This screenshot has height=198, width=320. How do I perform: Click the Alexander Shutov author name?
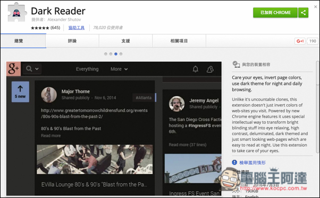click(x=64, y=20)
